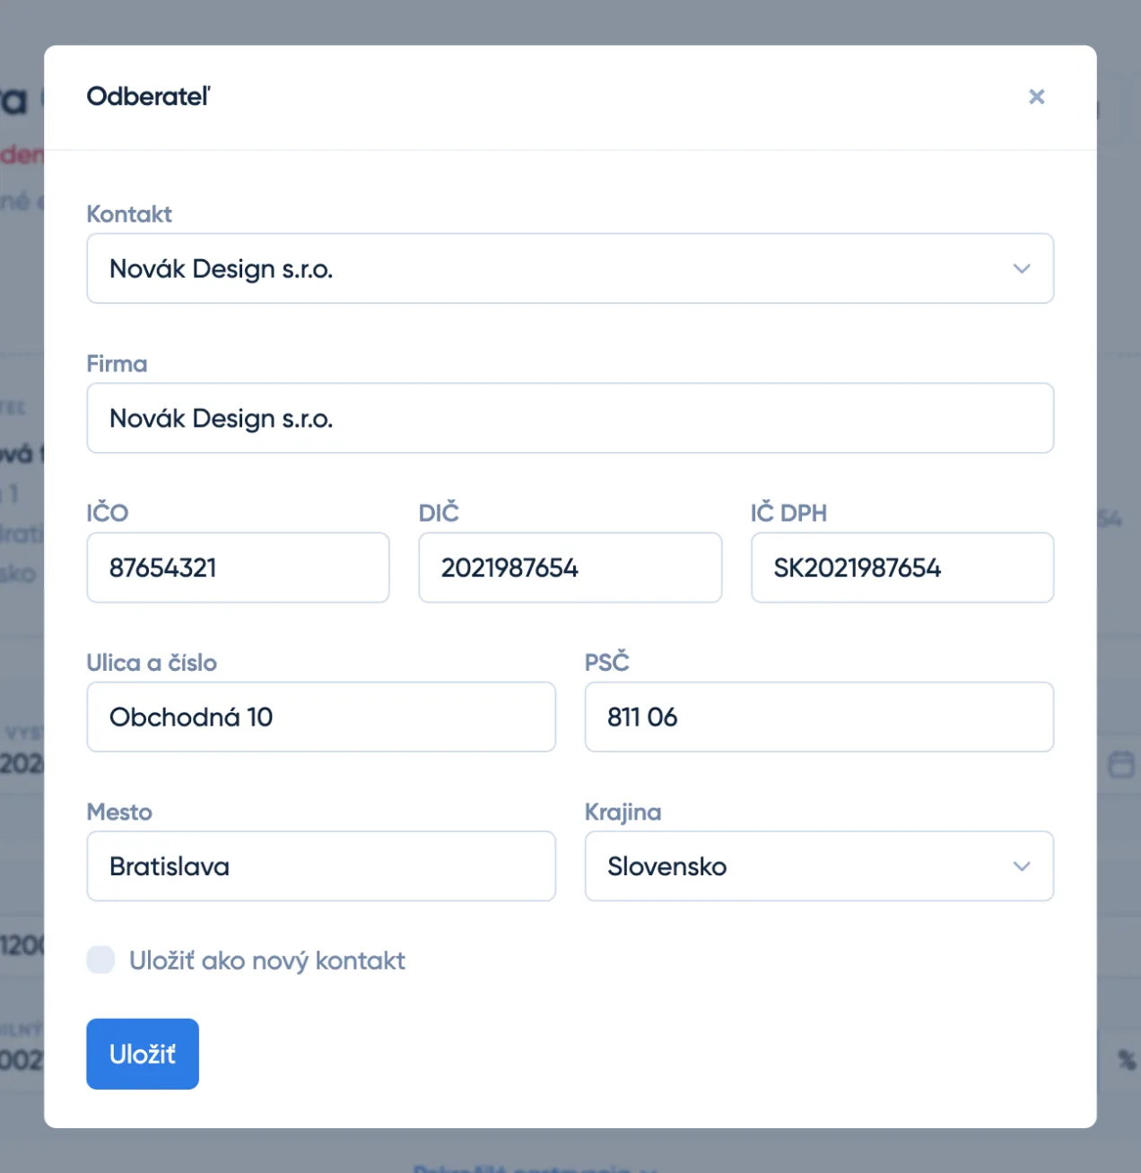Click the DIČ label text

pos(439,512)
